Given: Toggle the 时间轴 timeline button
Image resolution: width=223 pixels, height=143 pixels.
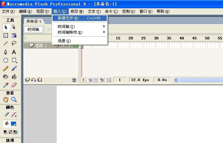Looking at the screenshot, I should click(33, 30).
